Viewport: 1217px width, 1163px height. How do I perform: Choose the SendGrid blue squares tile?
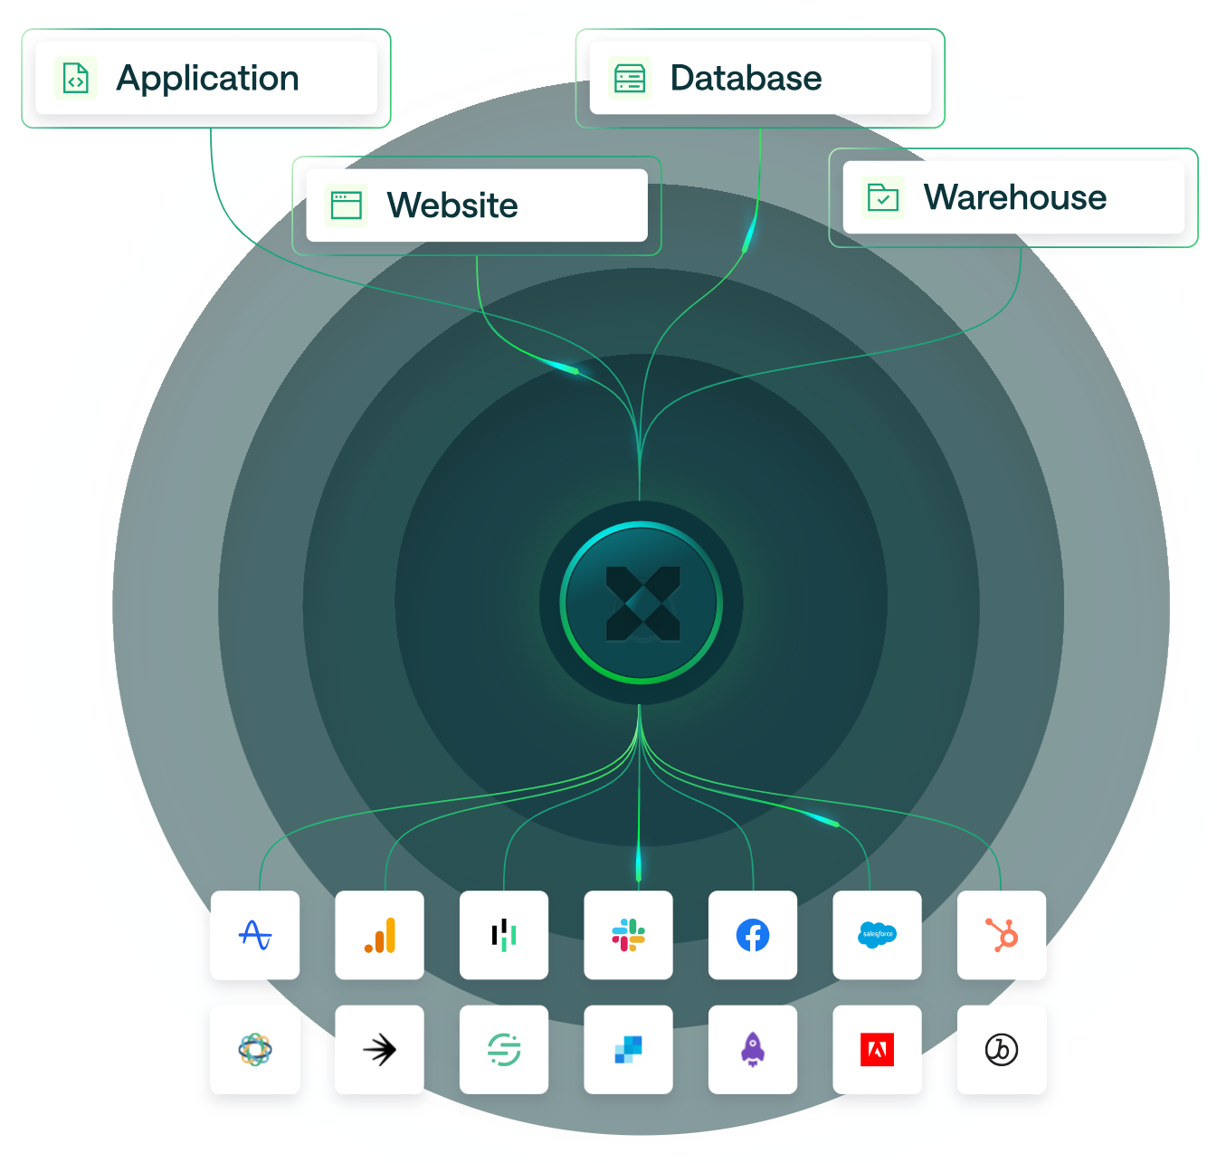(x=628, y=1050)
